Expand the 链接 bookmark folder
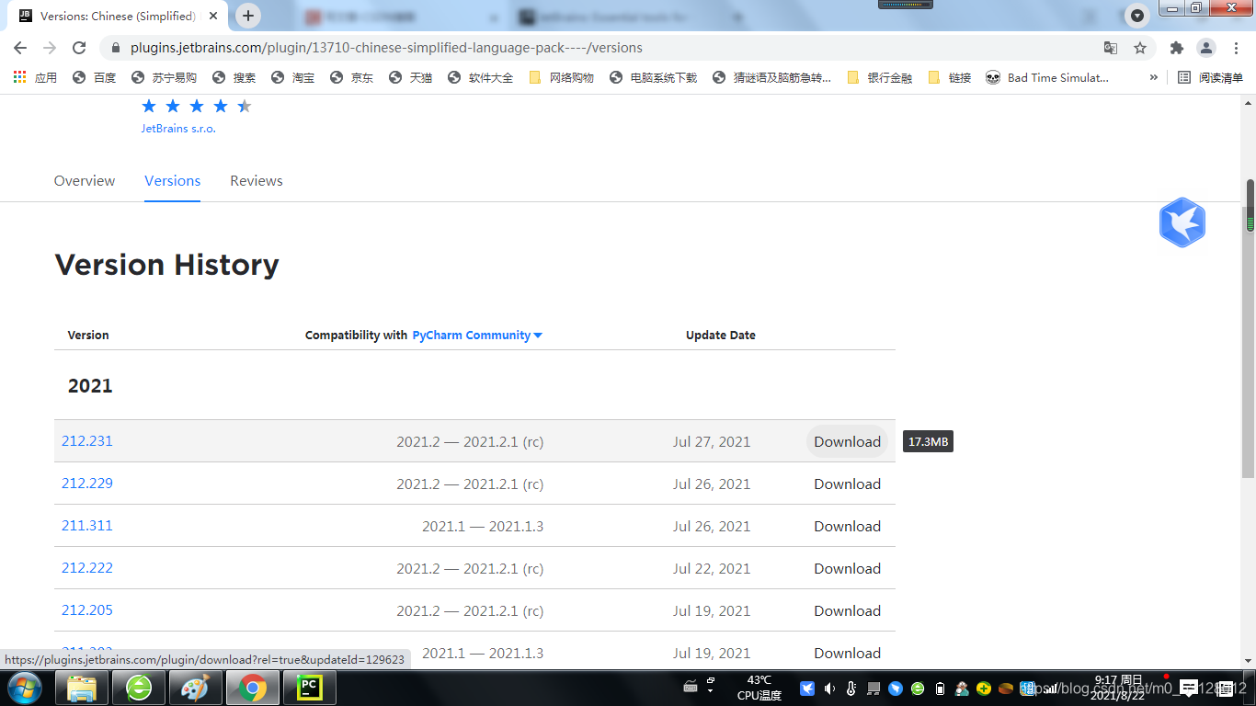The width and height of the screenshot is (1256, 706). coord(949,78)
